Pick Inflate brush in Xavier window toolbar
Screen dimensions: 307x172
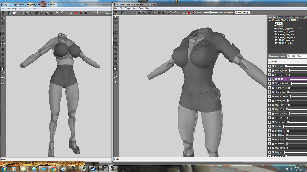coord(149,13)
